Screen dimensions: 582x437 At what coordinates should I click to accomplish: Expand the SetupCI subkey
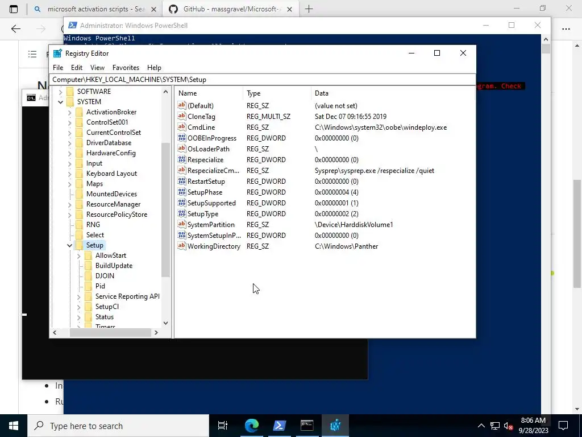pos(78,307)
